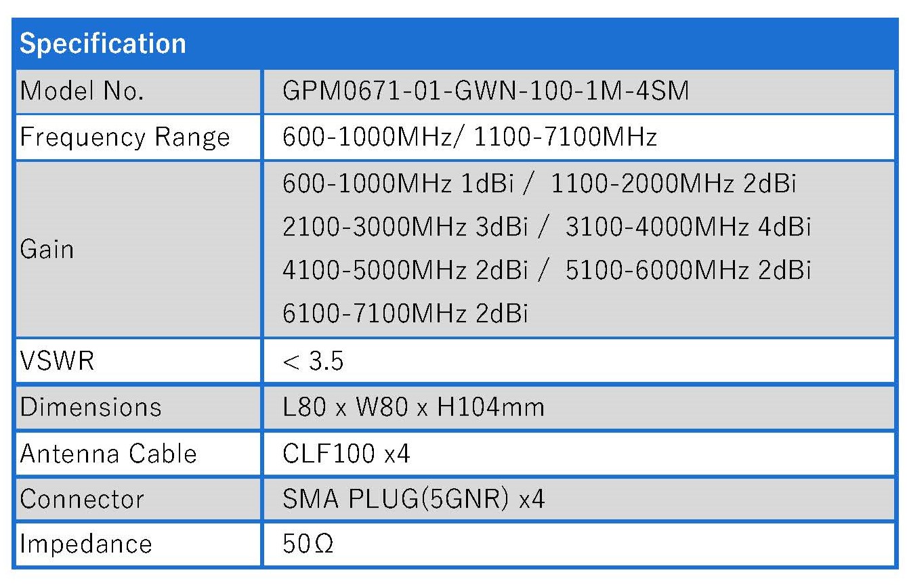Select the SMA PLUG(5GNR) x4 connector value

pyautogui.click(x=413, y=499)
